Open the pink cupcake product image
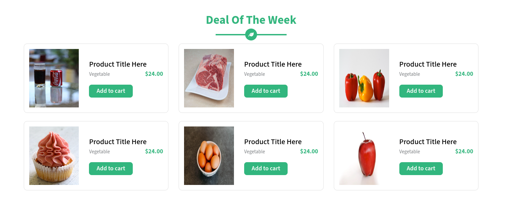The height and width of the screenshot is (205, 508). click(x=54, y=156)
